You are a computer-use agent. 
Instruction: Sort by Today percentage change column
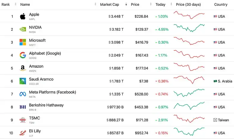[160, 4]
